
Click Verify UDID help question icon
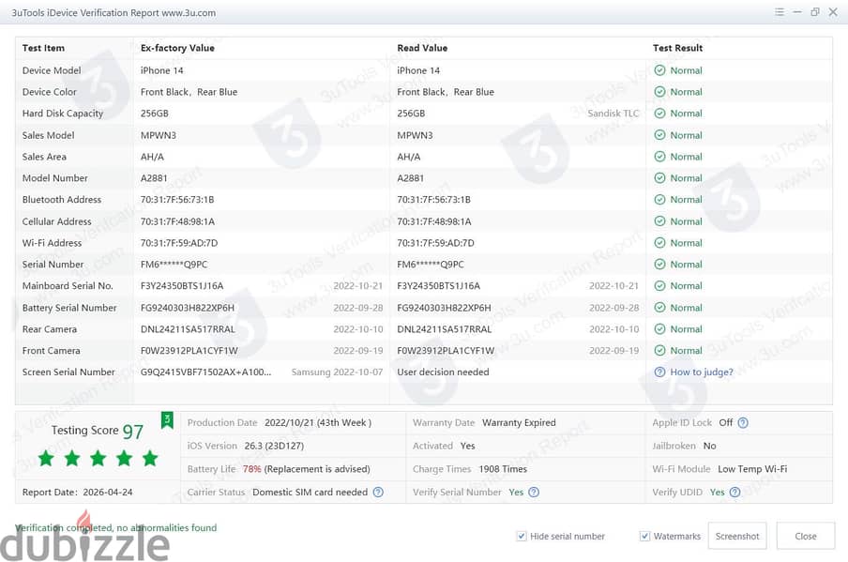[735, 493]
